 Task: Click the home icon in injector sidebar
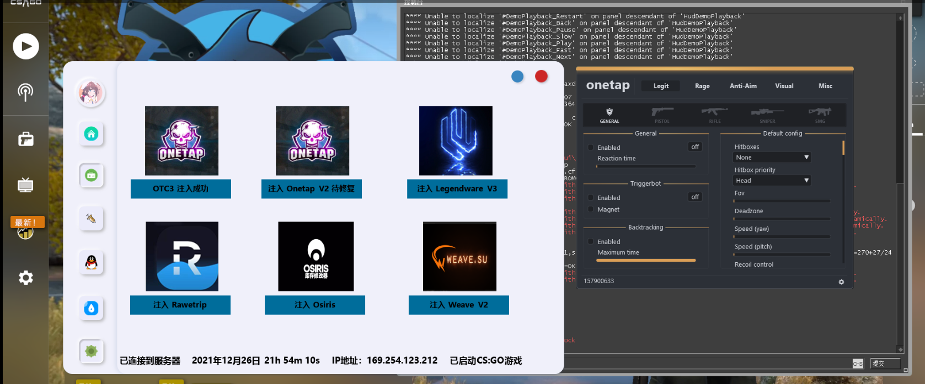pyautogui.click(x=92, y=134)
